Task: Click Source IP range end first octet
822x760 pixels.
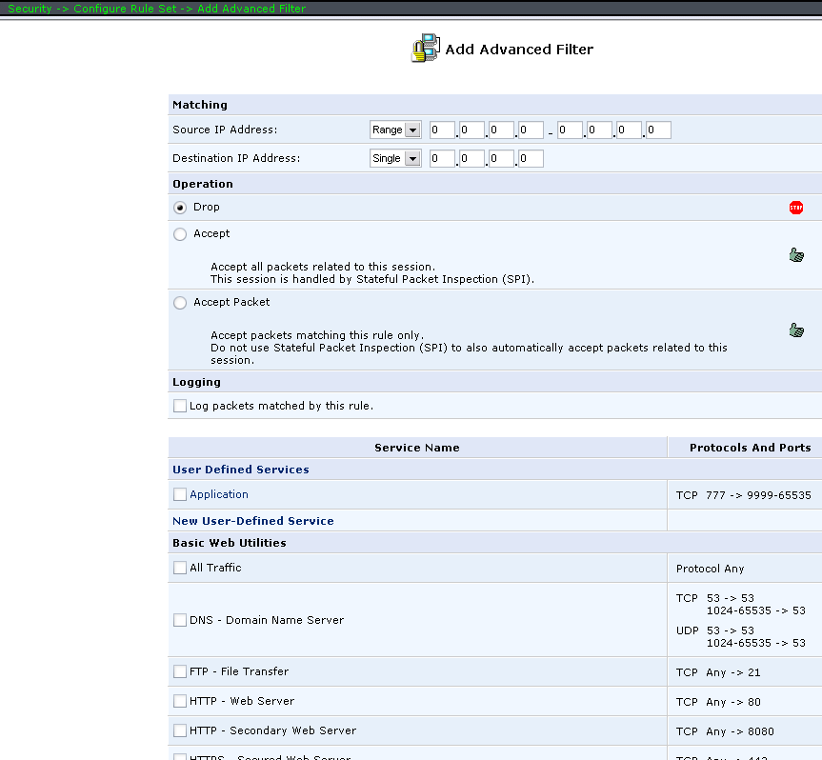Action: pos(571,130)
